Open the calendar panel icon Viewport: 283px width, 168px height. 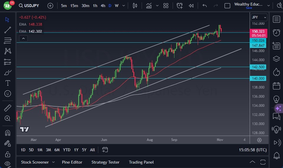(277, 86)
